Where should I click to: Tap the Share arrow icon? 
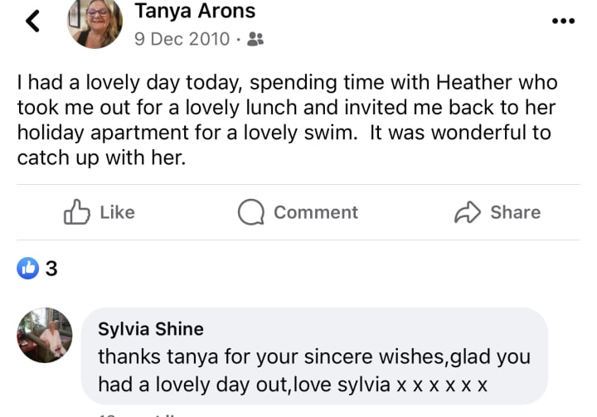click(x=468, y=211)
